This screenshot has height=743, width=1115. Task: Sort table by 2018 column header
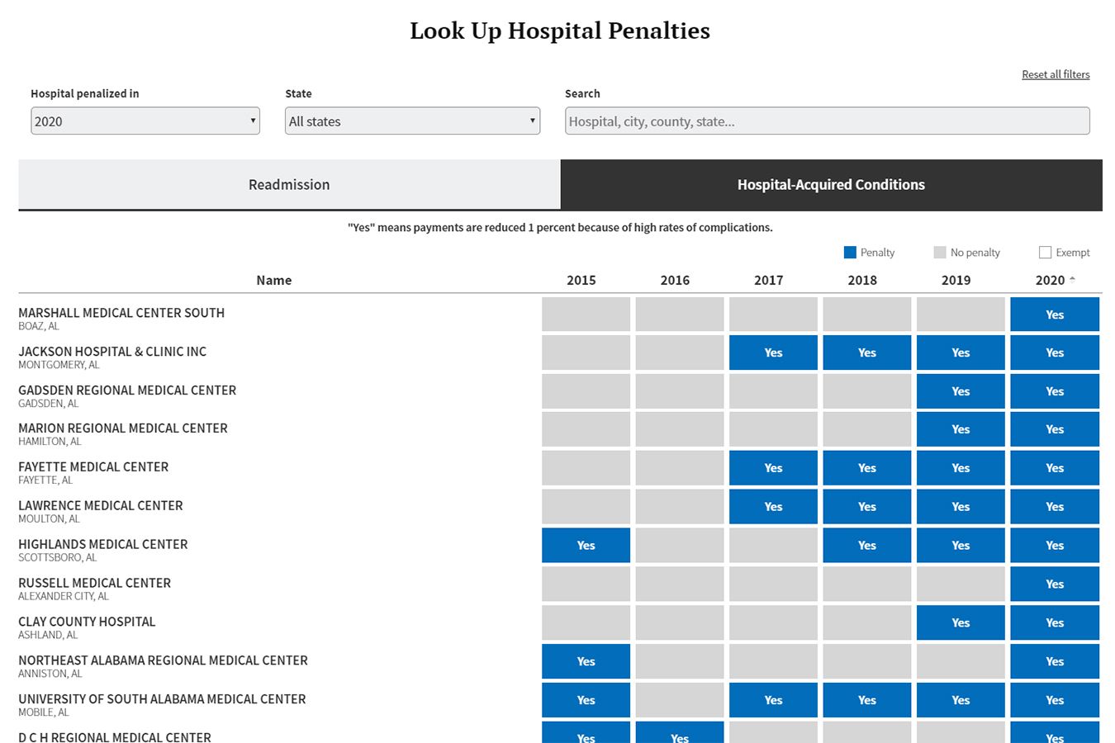(x=861, y=281)
